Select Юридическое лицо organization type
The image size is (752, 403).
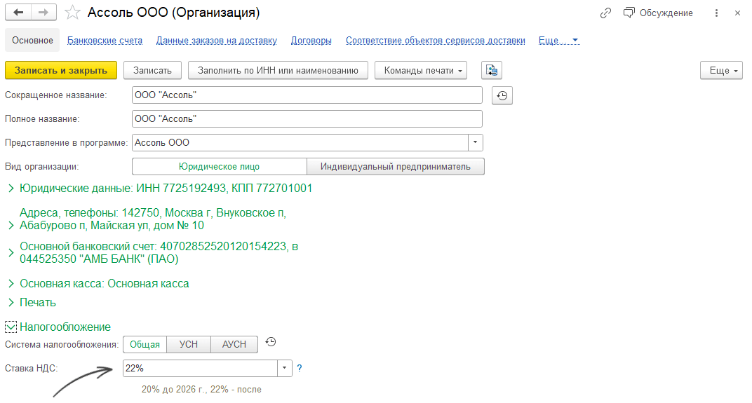click(219, 167)
